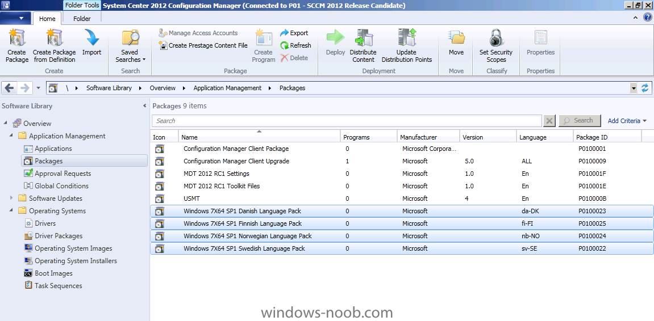Click the Export button

point(294,33)
